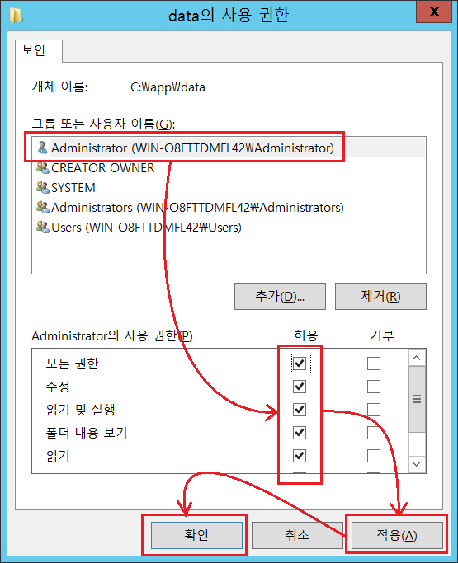This screenshot has width=458, height=563.
Task: Click the permissions list scrollbar thumb
Action: (417, 399)
